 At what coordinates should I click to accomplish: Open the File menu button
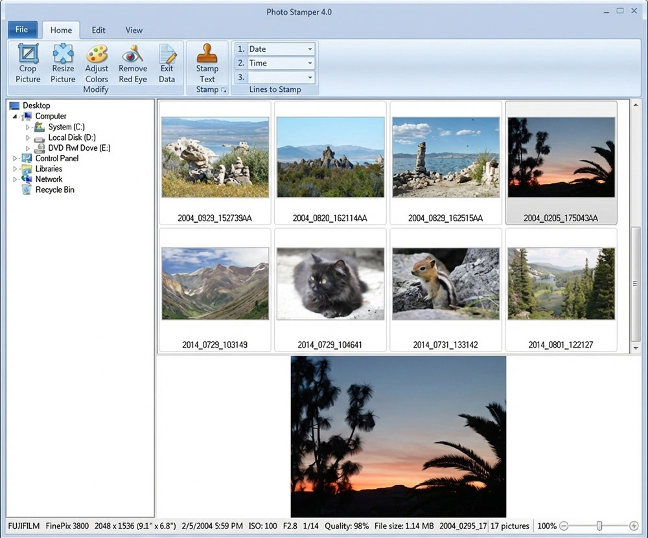click(x=22, y=30)
